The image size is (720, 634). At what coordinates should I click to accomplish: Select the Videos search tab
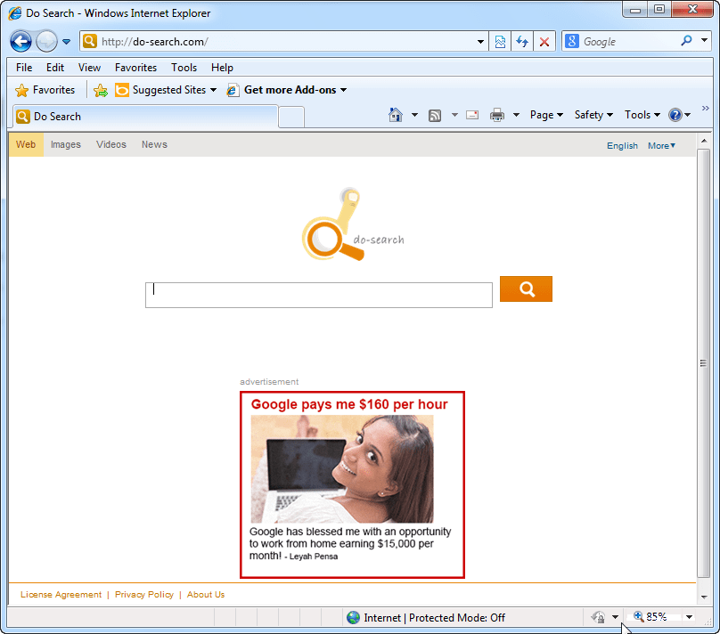[x=111, y=144]
